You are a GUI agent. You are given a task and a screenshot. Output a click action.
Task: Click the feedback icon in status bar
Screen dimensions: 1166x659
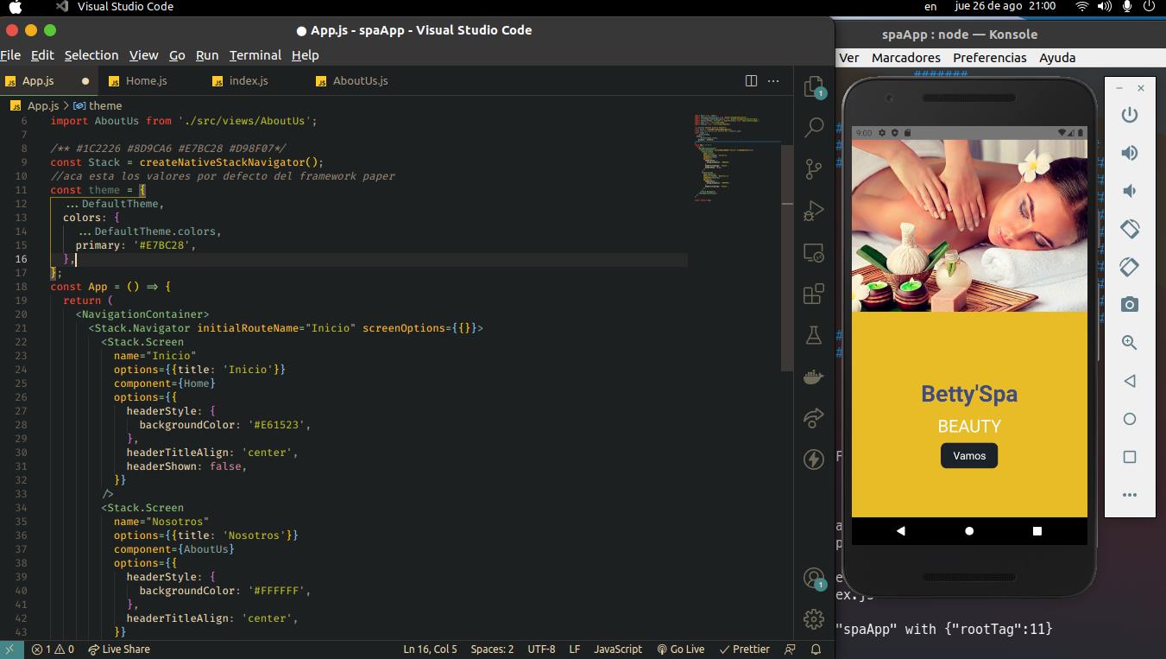pyautogui.click(x=790, y=649)
